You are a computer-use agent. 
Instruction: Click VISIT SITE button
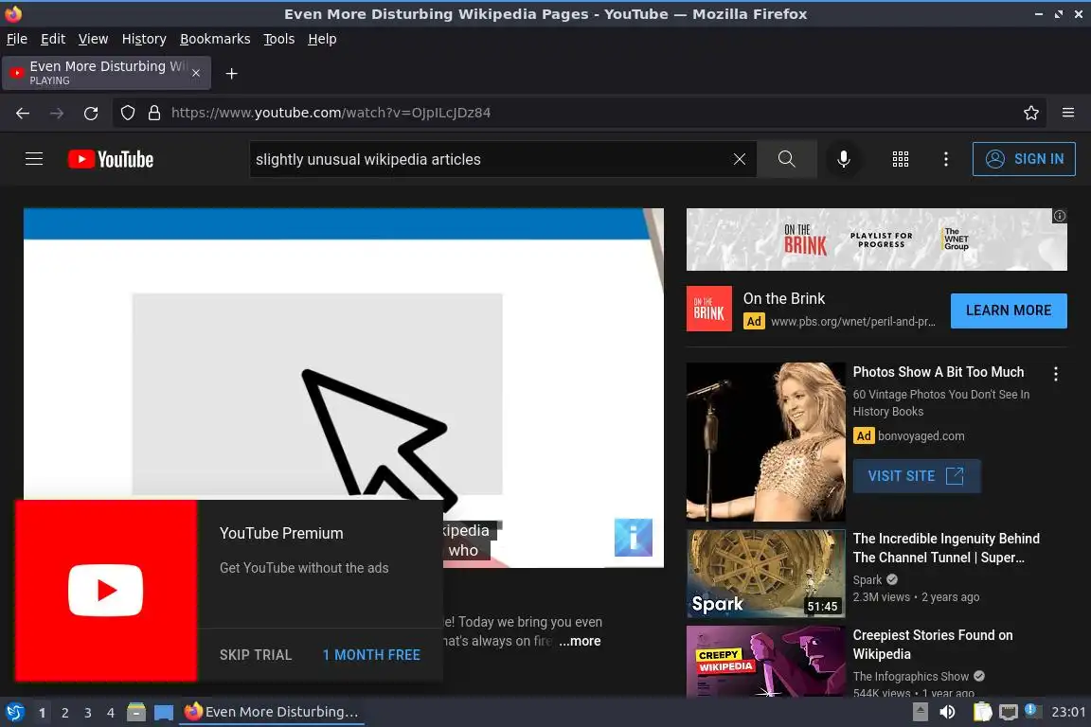[x=917, y=476]
